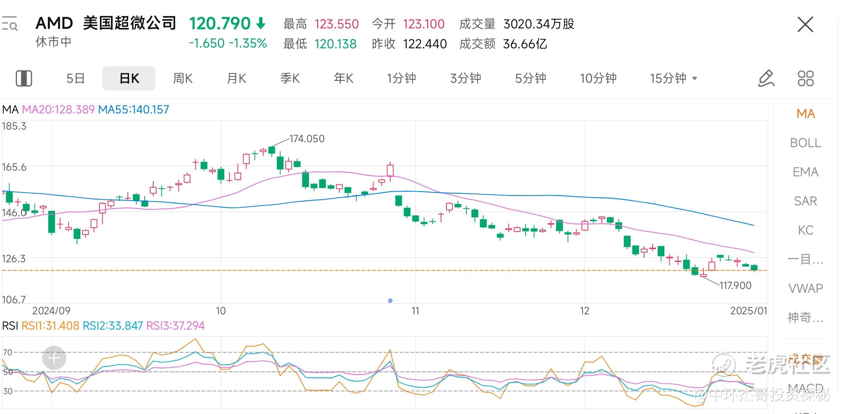Image resolution: width=847 pixels, height=414 pixels.
Task: Click the round plus button on RSI chart
Action: (x=54, y=358)
